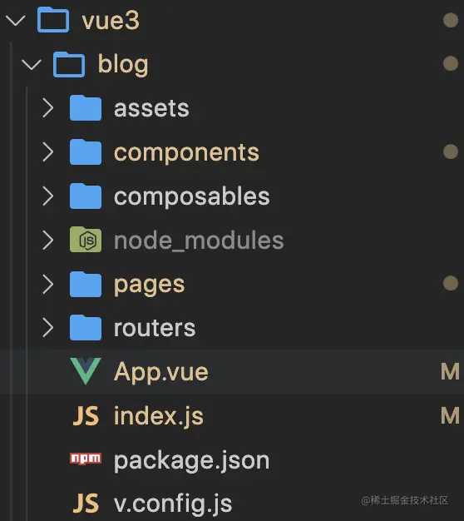Expand the routers folder arrow

pyautogui.click(x=48, y=328)
